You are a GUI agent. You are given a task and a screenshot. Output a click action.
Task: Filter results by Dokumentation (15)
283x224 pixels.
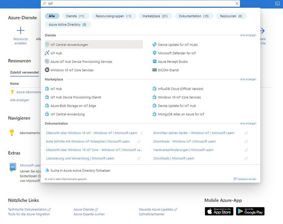click(194, 16)
